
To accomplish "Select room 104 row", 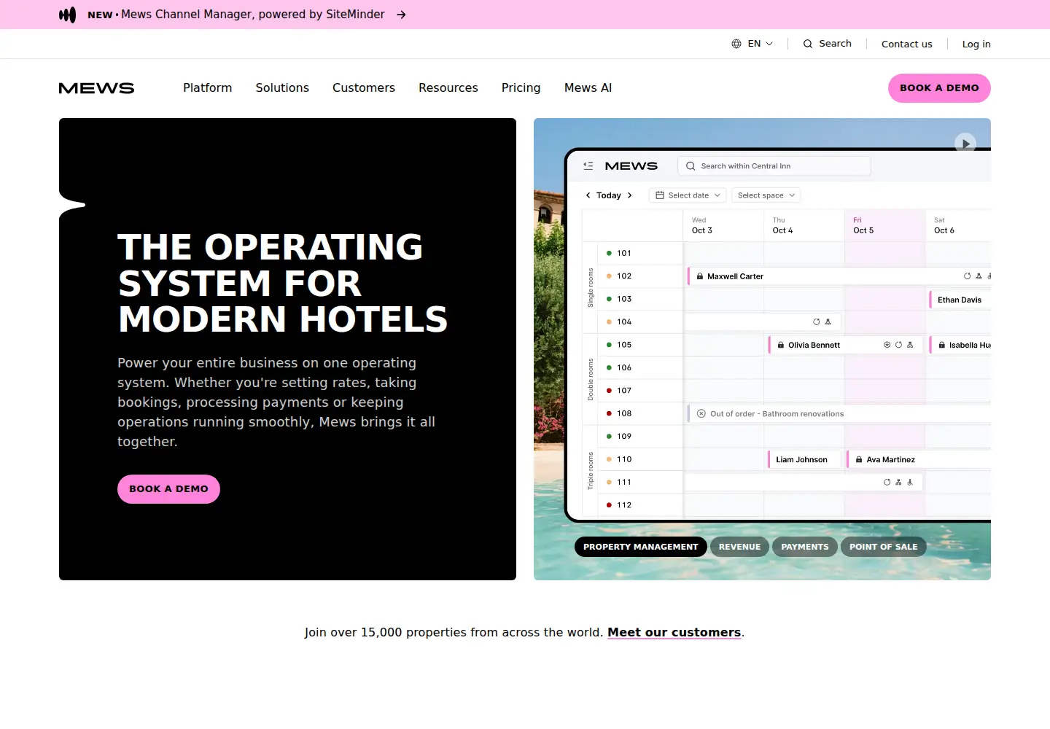I will click(640, 321).
